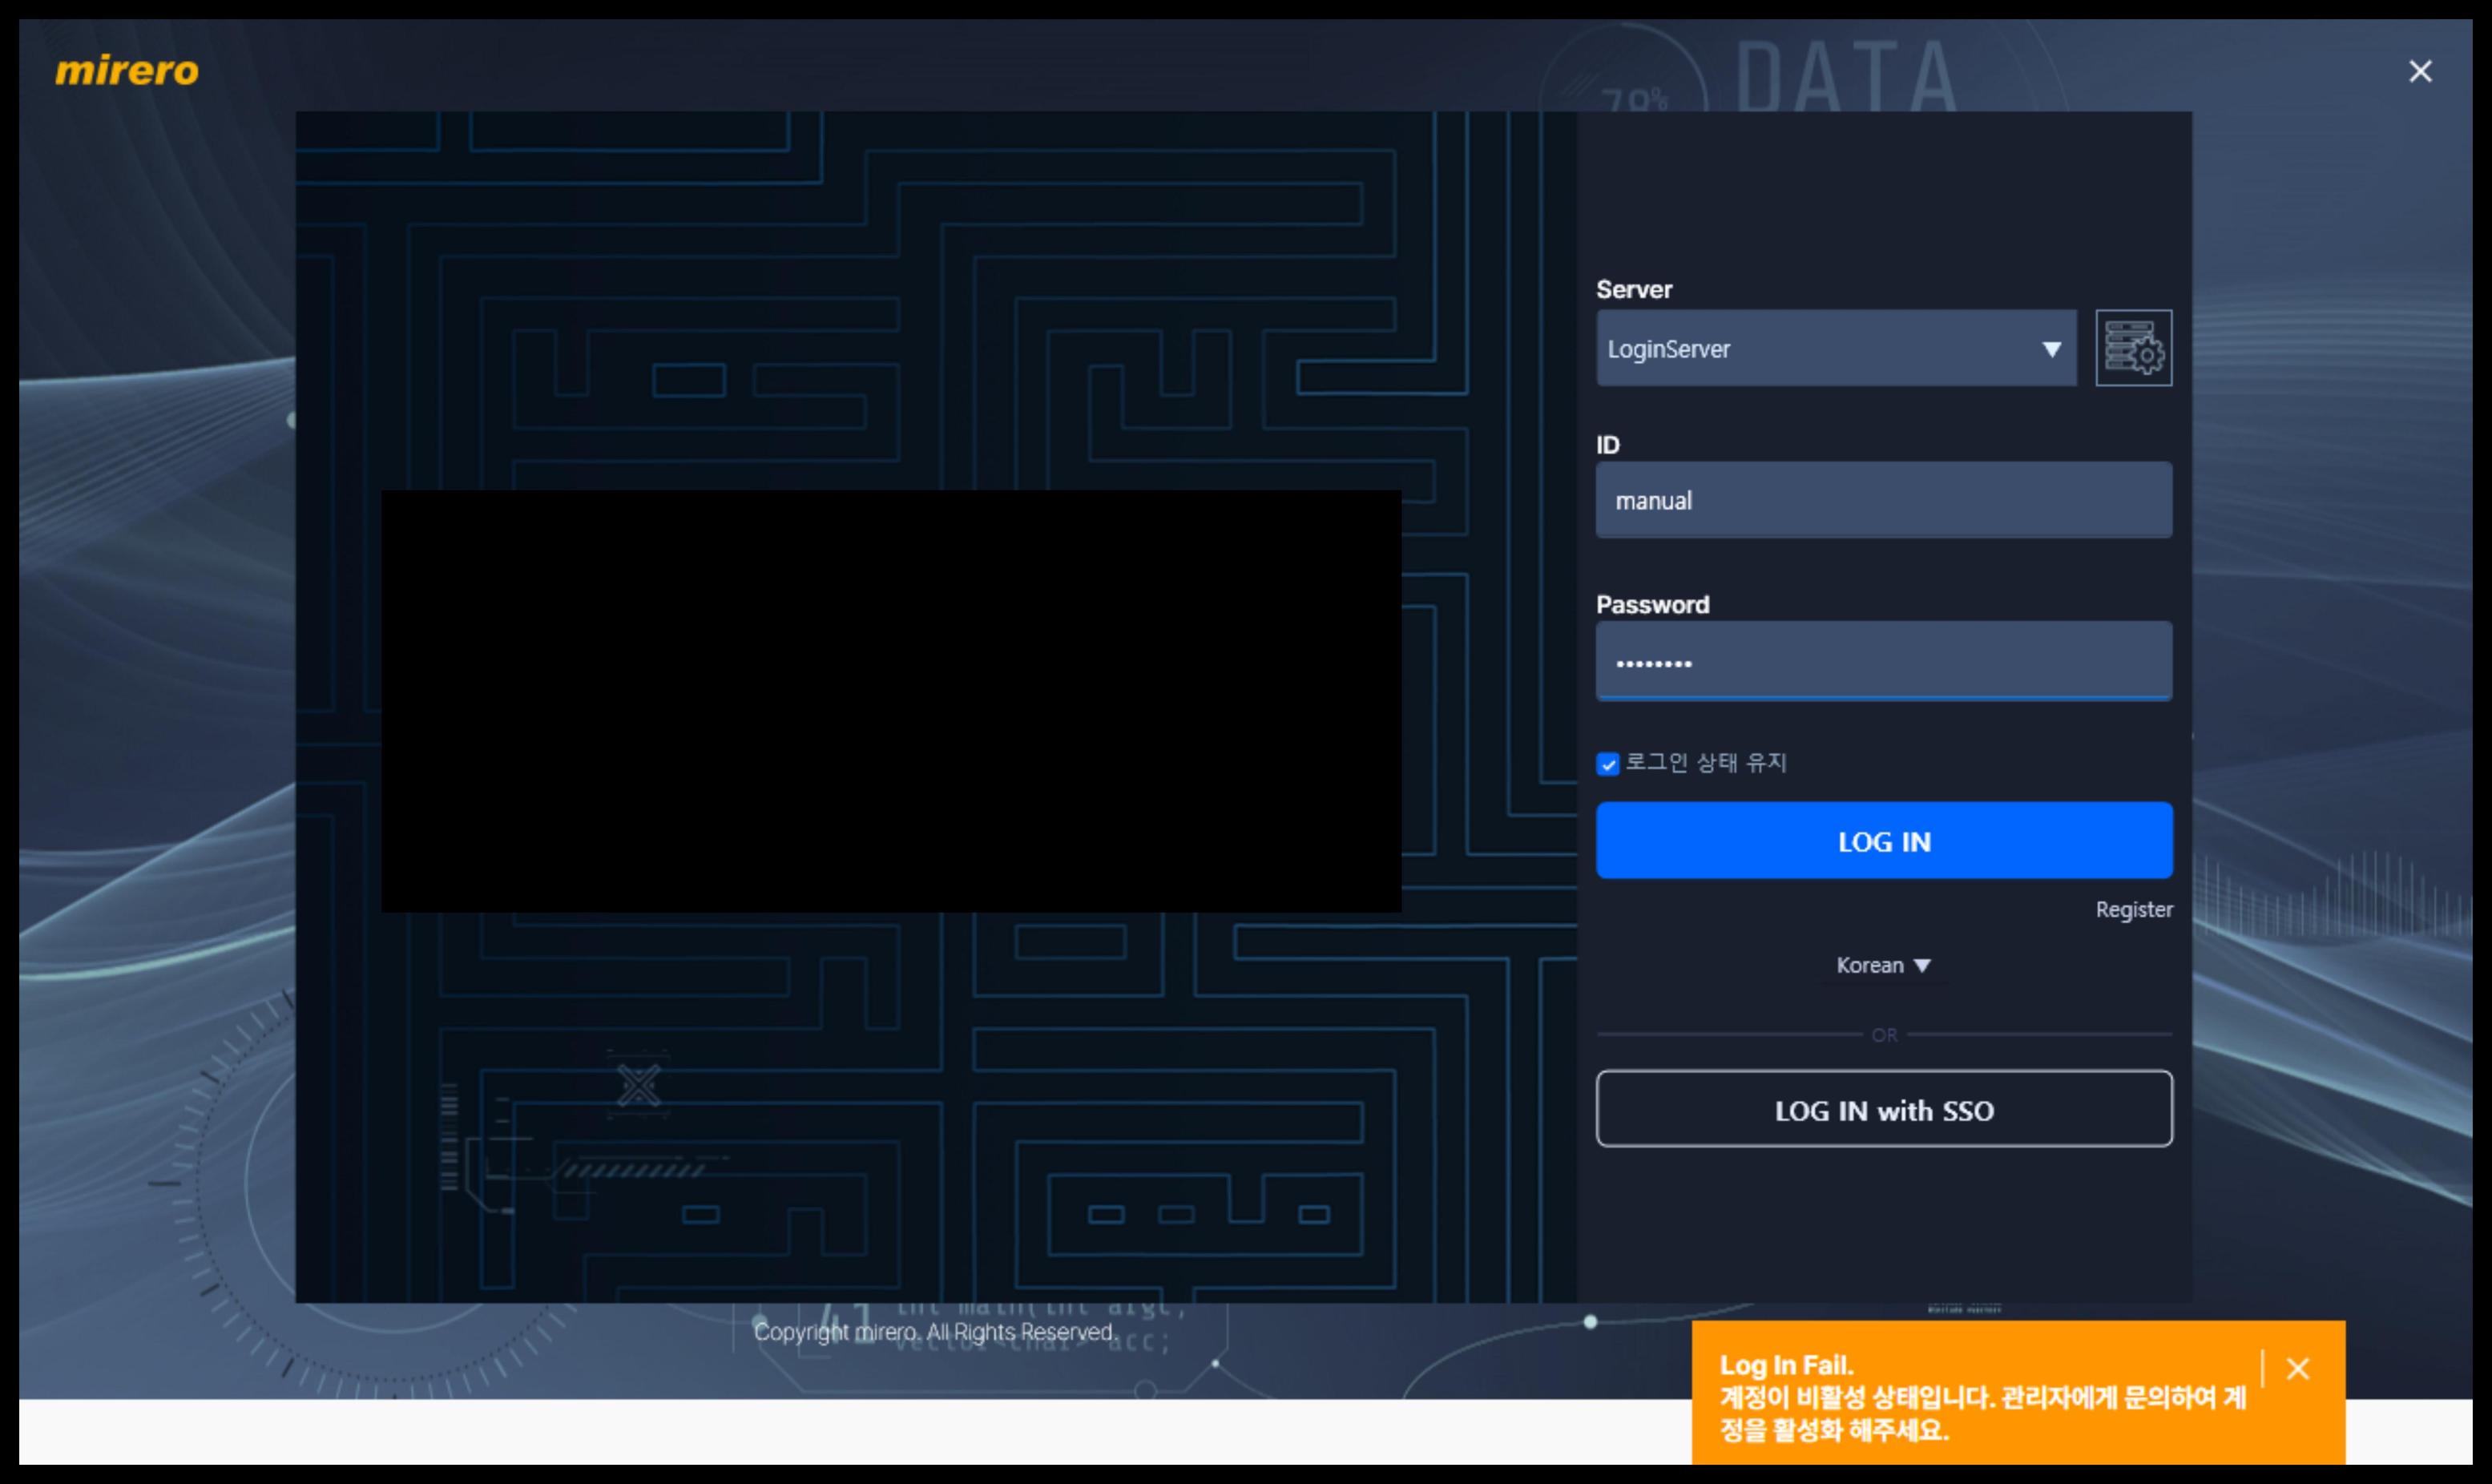Uncheck the 로그인 상태 유지 checkbox
This screenshot has height=1484, width=2492.
click(x=1607, y=765)
